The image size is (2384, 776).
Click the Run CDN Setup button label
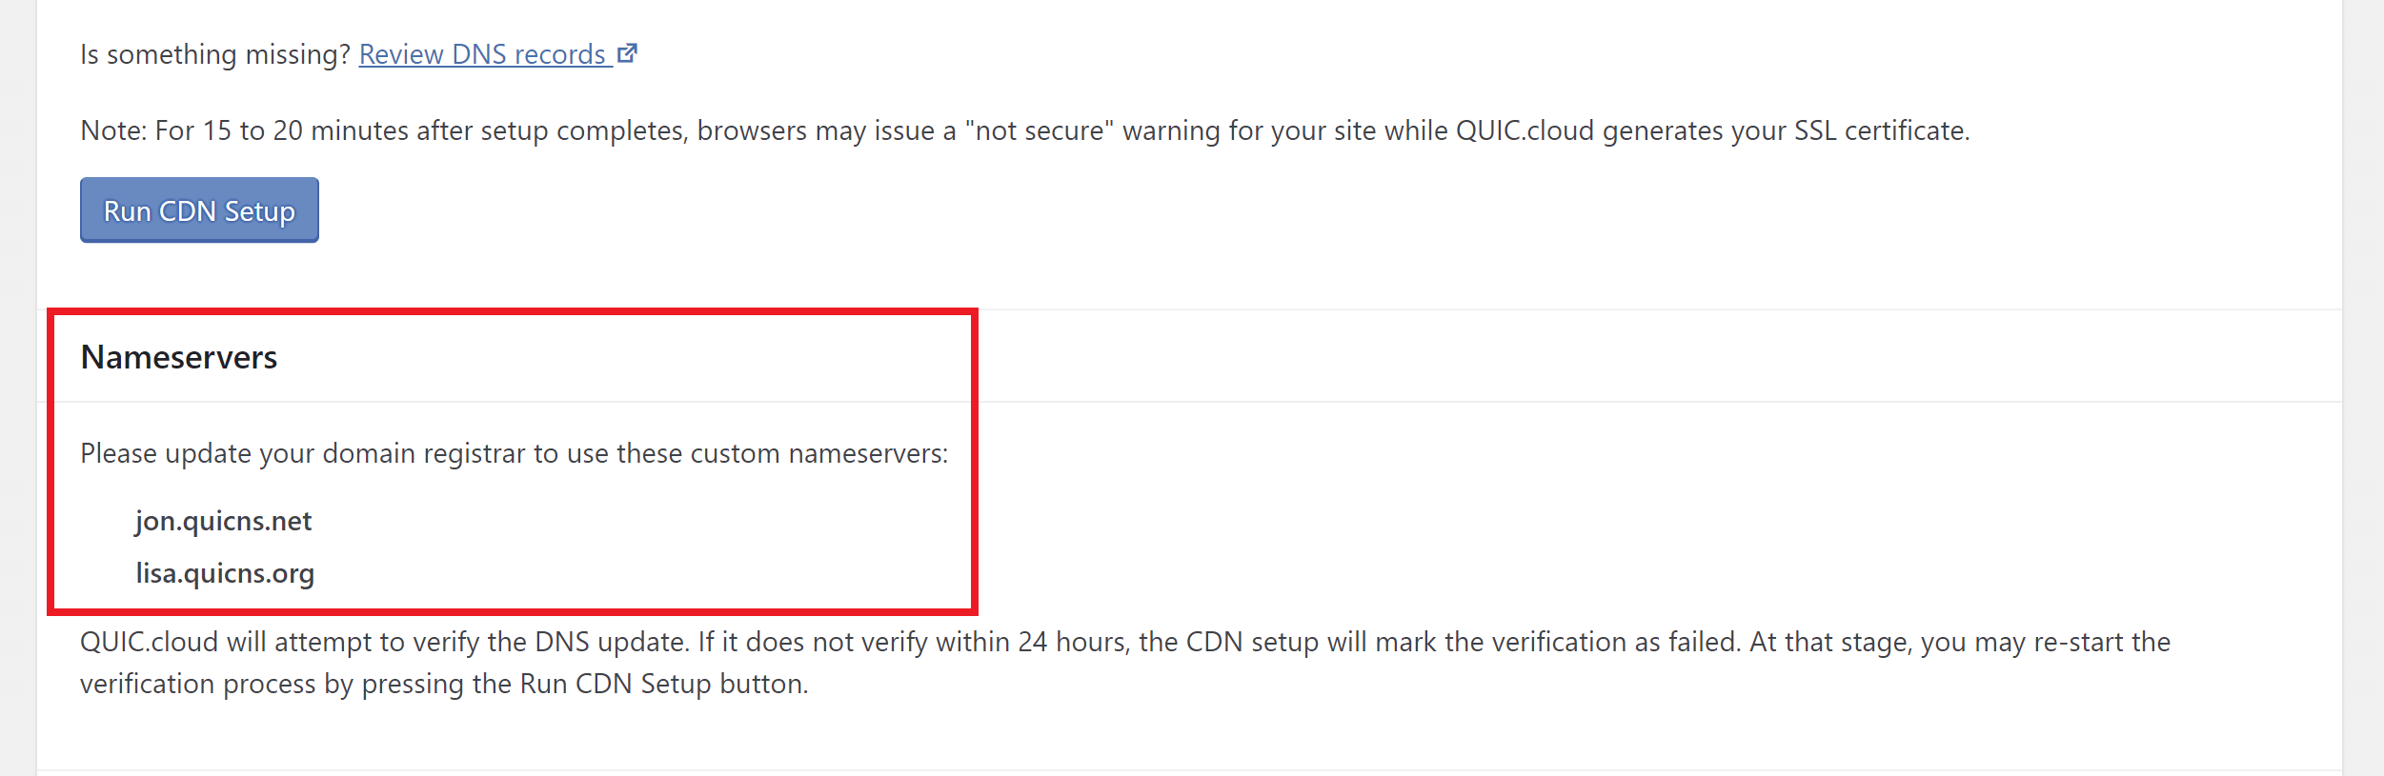click(x=198, y=210)
